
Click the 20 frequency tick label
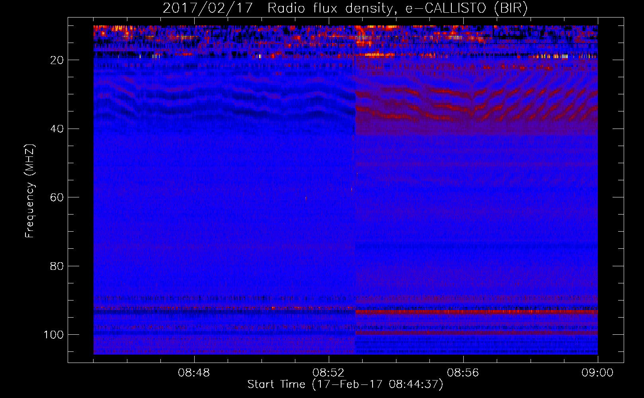point(57,60)
